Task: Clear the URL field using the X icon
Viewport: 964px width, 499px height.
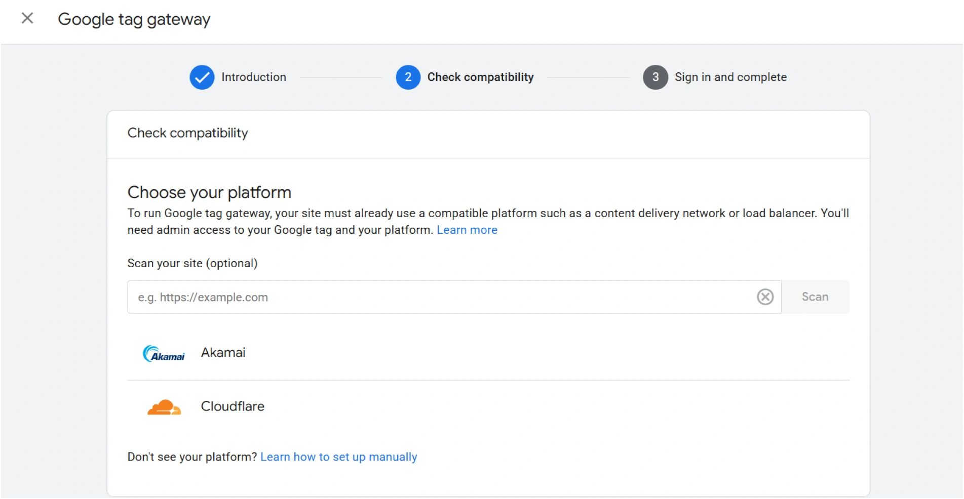Action: point(765,297)
